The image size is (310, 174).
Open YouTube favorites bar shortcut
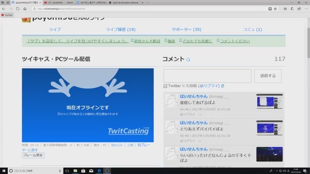7,15
